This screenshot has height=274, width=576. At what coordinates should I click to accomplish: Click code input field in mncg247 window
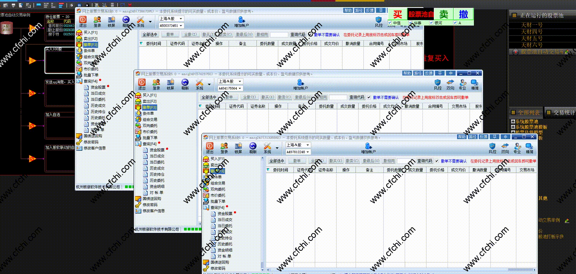406,161
